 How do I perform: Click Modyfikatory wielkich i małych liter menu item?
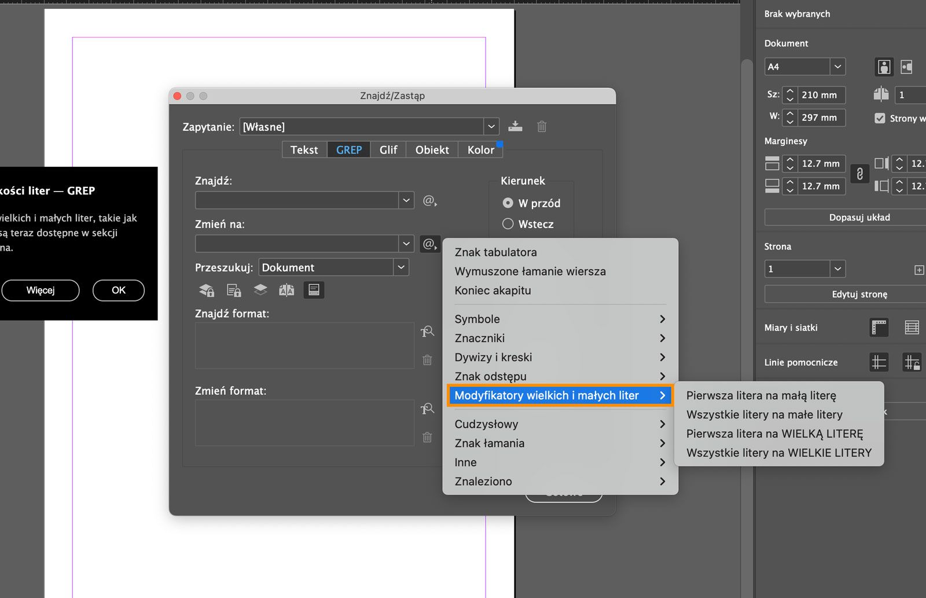pos(560,395)
